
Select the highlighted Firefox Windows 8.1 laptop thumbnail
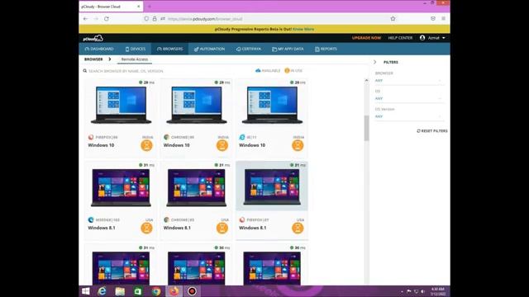pos(272,187)
